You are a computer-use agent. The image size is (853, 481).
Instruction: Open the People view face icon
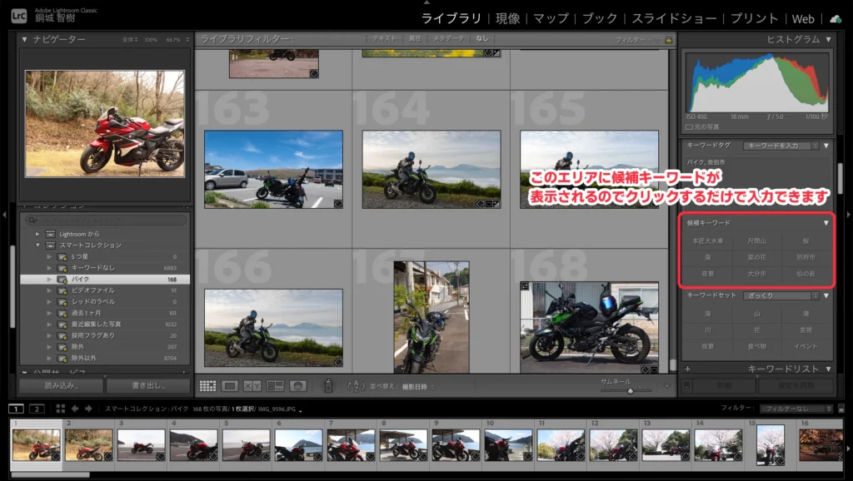click(x=297, y=386)
